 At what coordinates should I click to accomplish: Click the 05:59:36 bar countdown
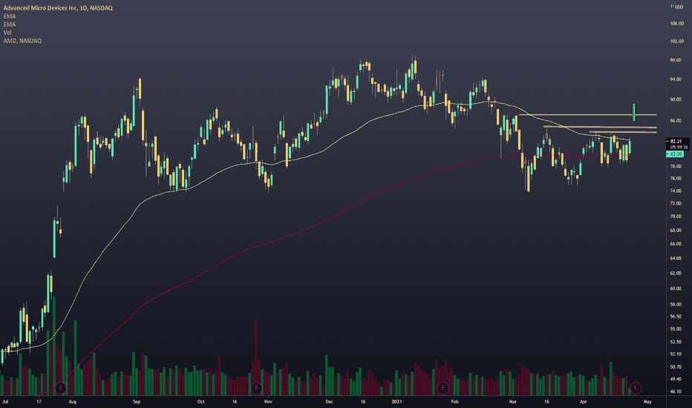click(679, 148)
